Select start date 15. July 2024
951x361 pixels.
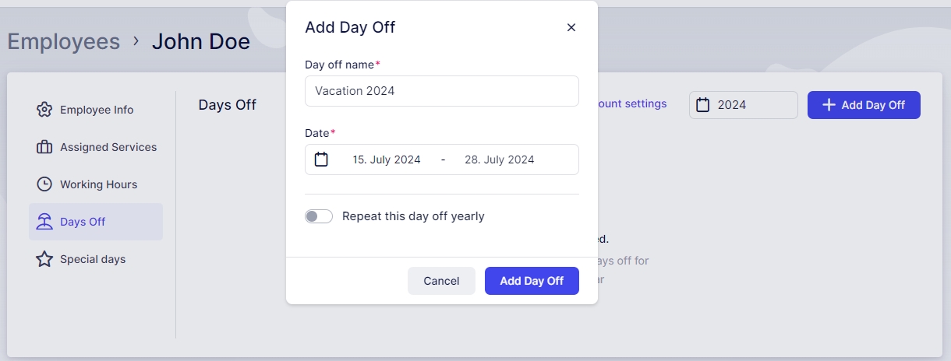point(386,159)
